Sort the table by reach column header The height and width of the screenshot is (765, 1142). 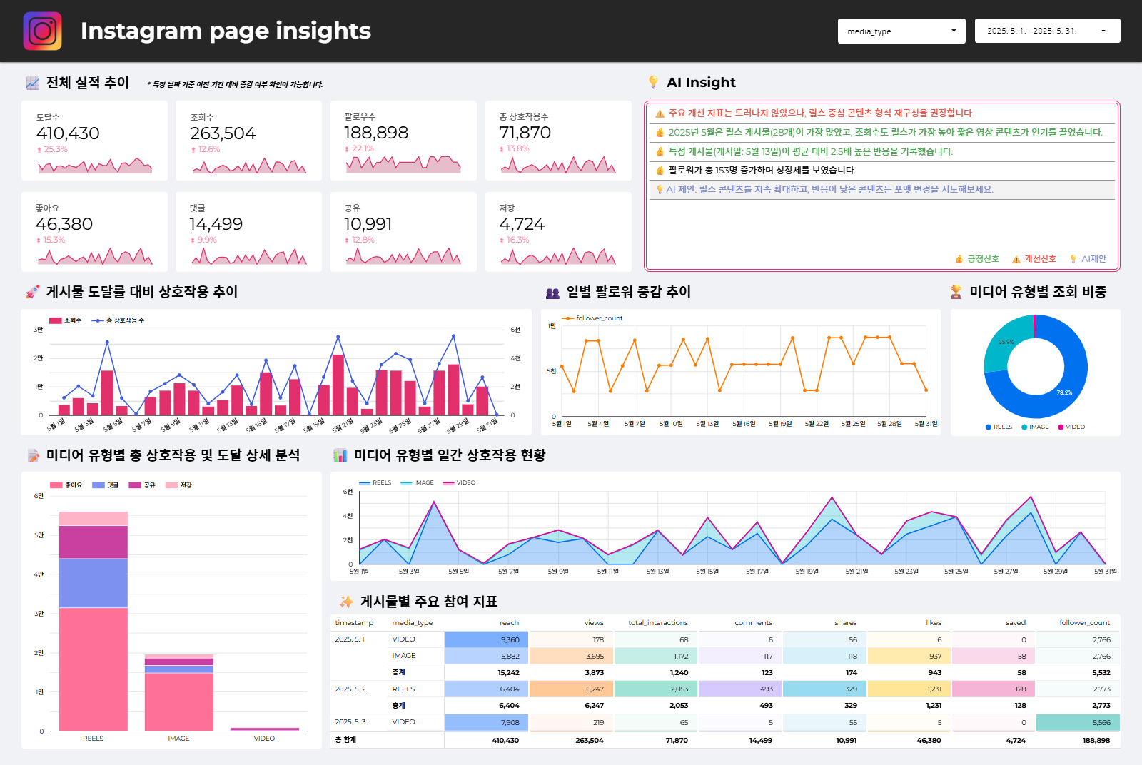(509, 623)
